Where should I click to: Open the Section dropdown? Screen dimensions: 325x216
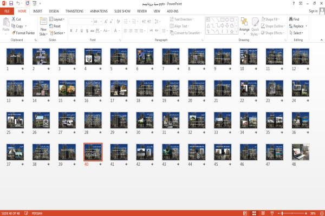57,33
